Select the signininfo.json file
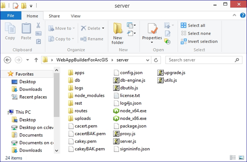 [132, 149]
